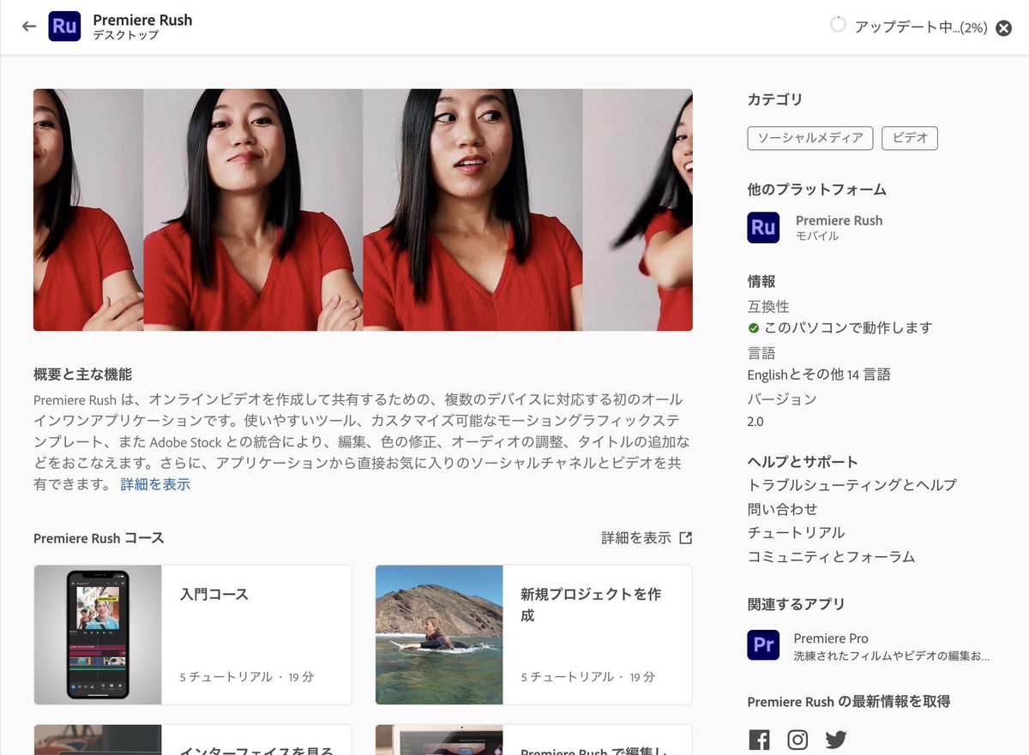Open the Twitter social icon

pos(836,740)
